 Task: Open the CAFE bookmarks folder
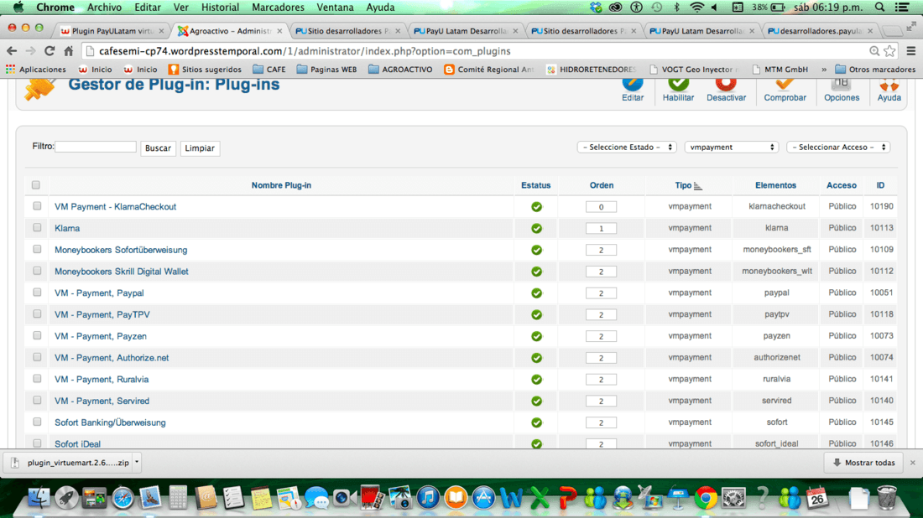click(269, 70)
